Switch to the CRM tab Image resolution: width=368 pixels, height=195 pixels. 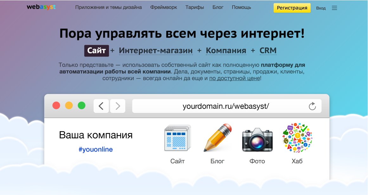point(268,51)
